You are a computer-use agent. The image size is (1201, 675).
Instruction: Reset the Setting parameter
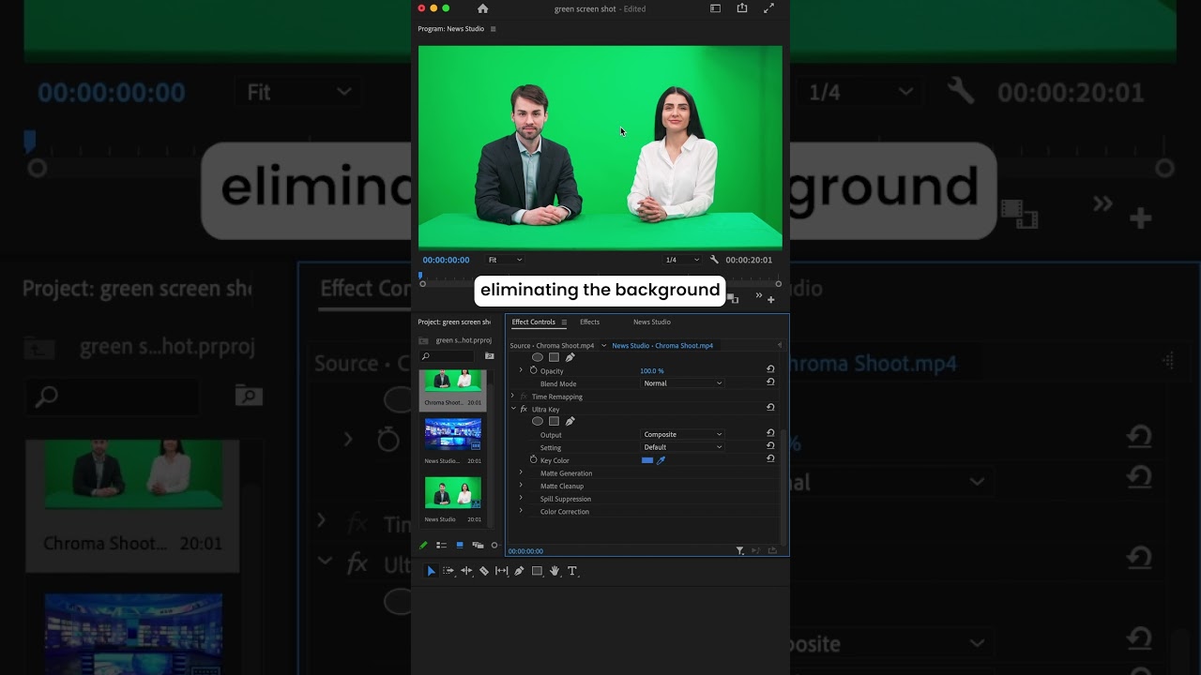coord(770,446)
